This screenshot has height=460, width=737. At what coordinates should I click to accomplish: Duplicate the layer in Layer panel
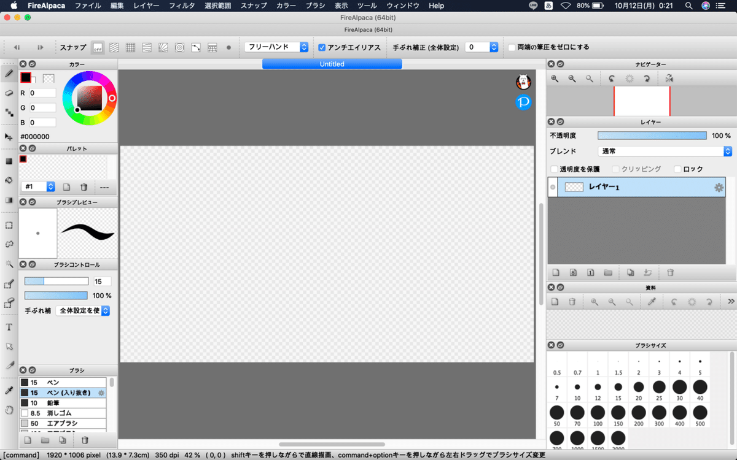[x=630, y=272]
